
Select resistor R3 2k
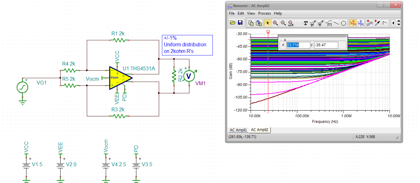tap(119, 116)
